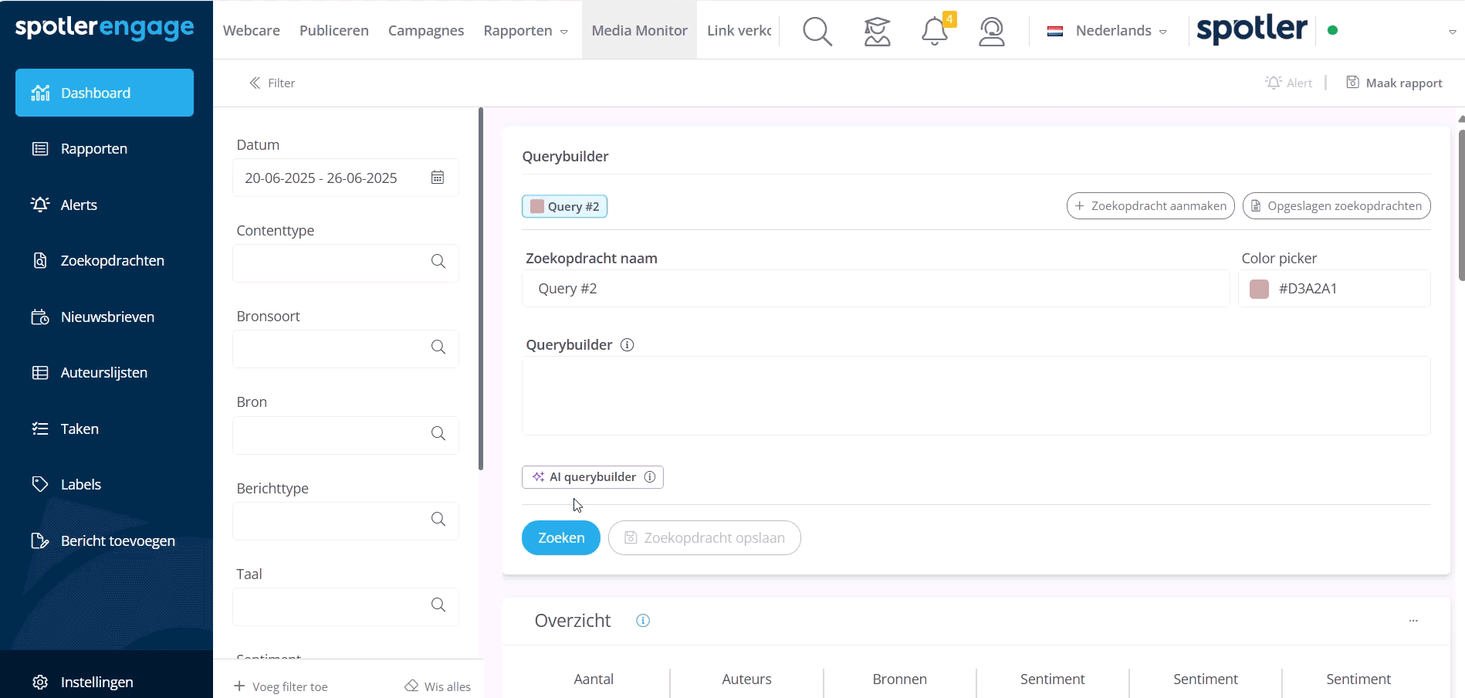1465x698 pixels.
Task: Click the filter panel scrollbar
Action: click(x=481, y=289)
